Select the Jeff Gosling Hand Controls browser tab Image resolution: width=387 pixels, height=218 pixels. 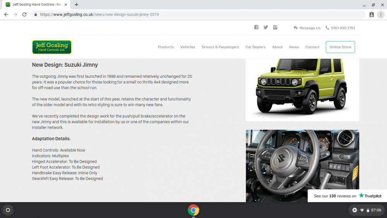coord(36,4)
